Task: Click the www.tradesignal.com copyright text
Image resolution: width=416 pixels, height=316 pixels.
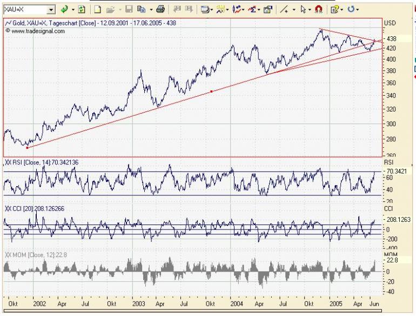Action: 35,31
